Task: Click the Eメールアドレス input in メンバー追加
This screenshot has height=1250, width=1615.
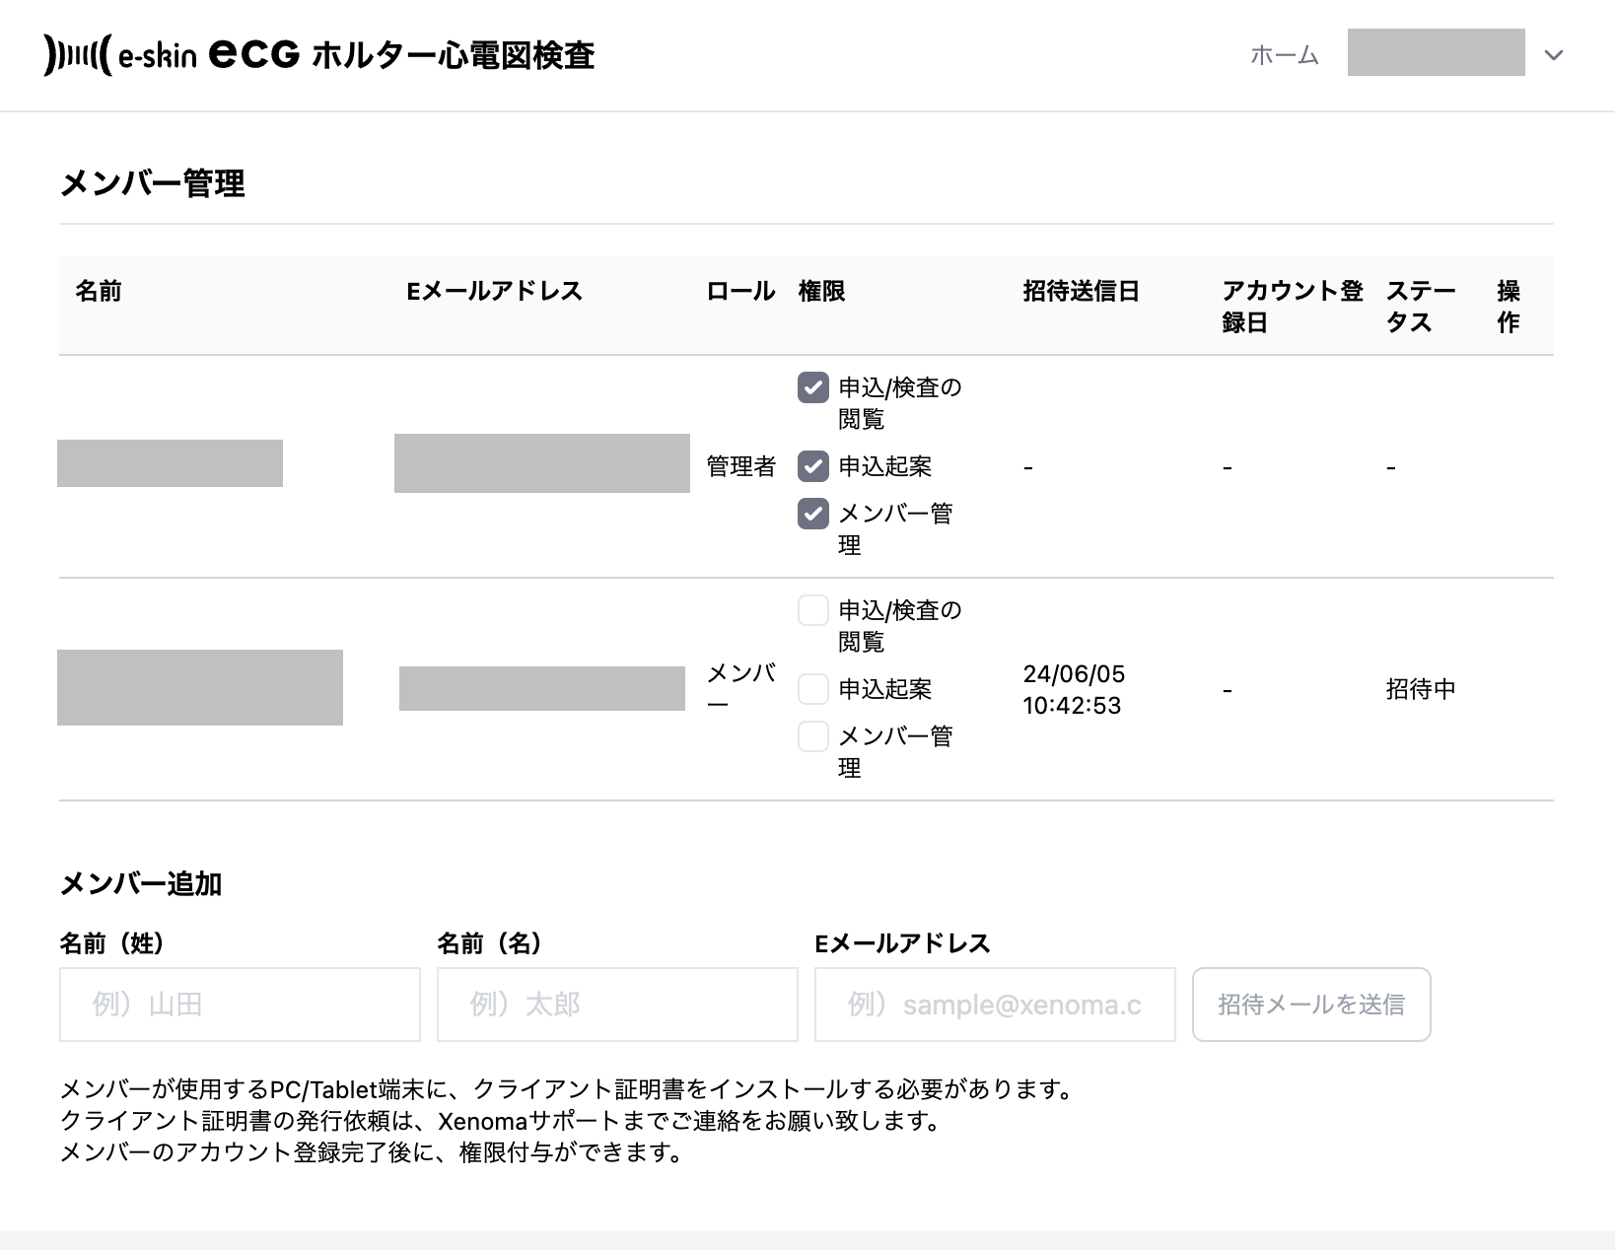Action: [995, 1005]
